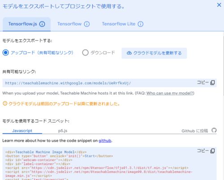This screenshot has width=224, height=180.
Task: Click Github に投稿 link
Action: point(194,131)
